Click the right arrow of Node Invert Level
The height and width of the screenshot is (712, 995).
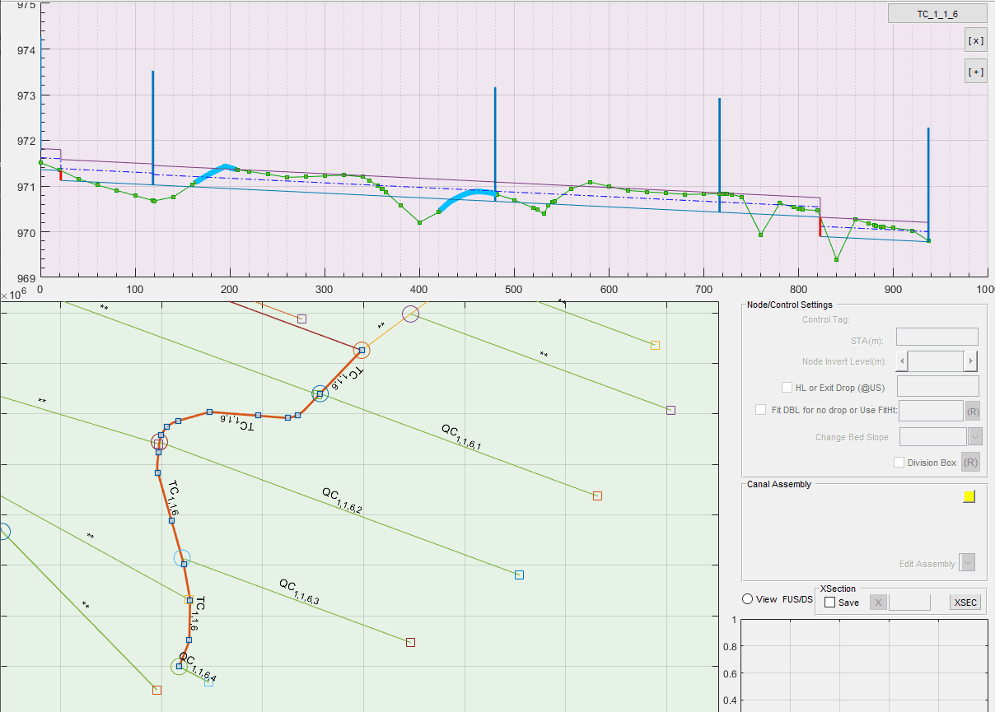pyautogui.click(x=971, y=361)
